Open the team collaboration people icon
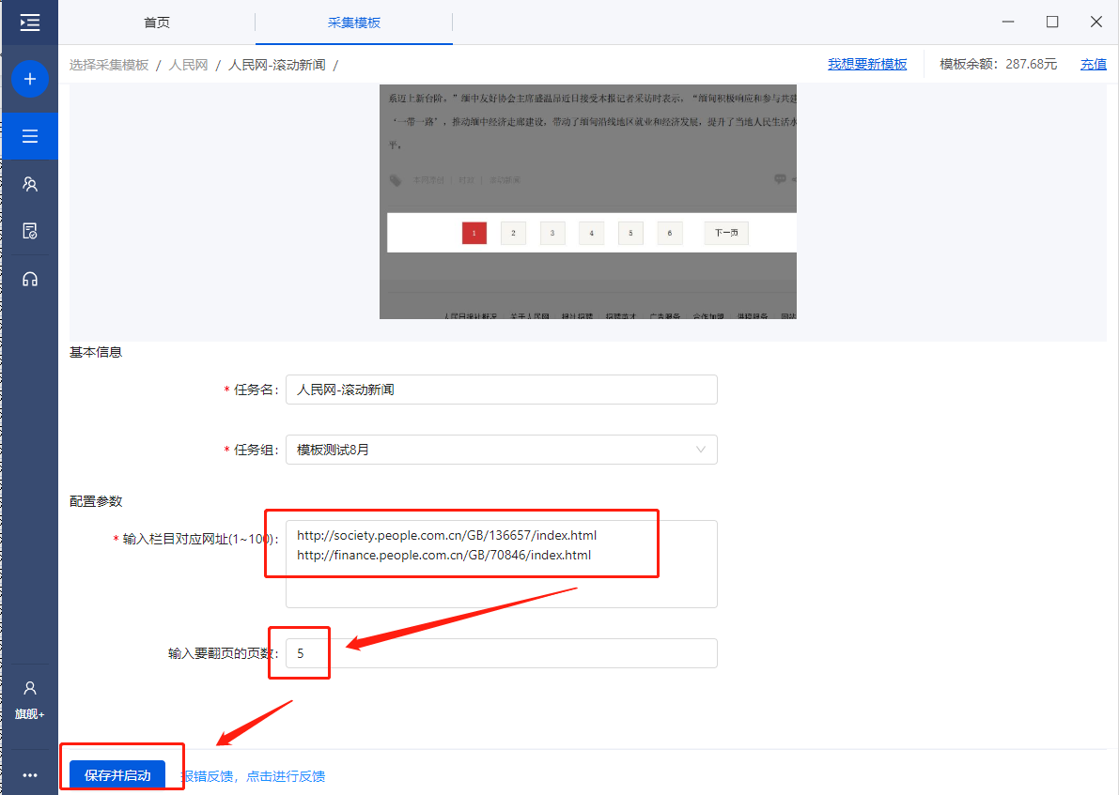This screenshot has height=795, width=1119. pos(30,184)
